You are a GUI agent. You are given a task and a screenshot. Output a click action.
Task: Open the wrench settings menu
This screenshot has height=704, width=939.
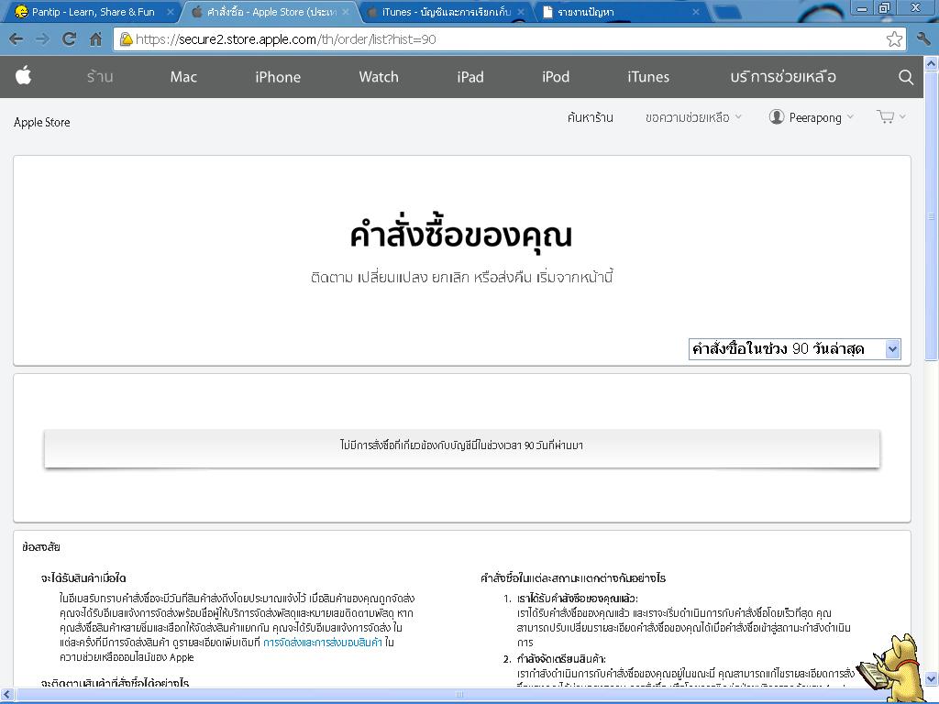coord(923,39)
